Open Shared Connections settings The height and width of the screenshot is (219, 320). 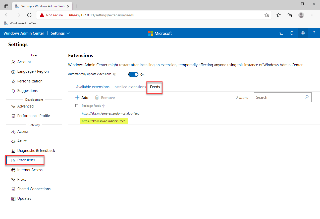click(34, 189)
